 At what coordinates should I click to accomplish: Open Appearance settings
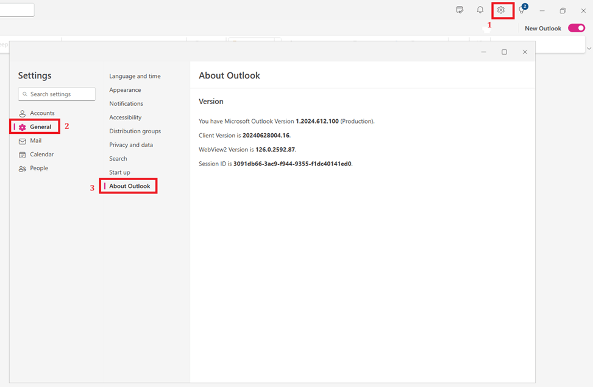[x=125, y=90]
